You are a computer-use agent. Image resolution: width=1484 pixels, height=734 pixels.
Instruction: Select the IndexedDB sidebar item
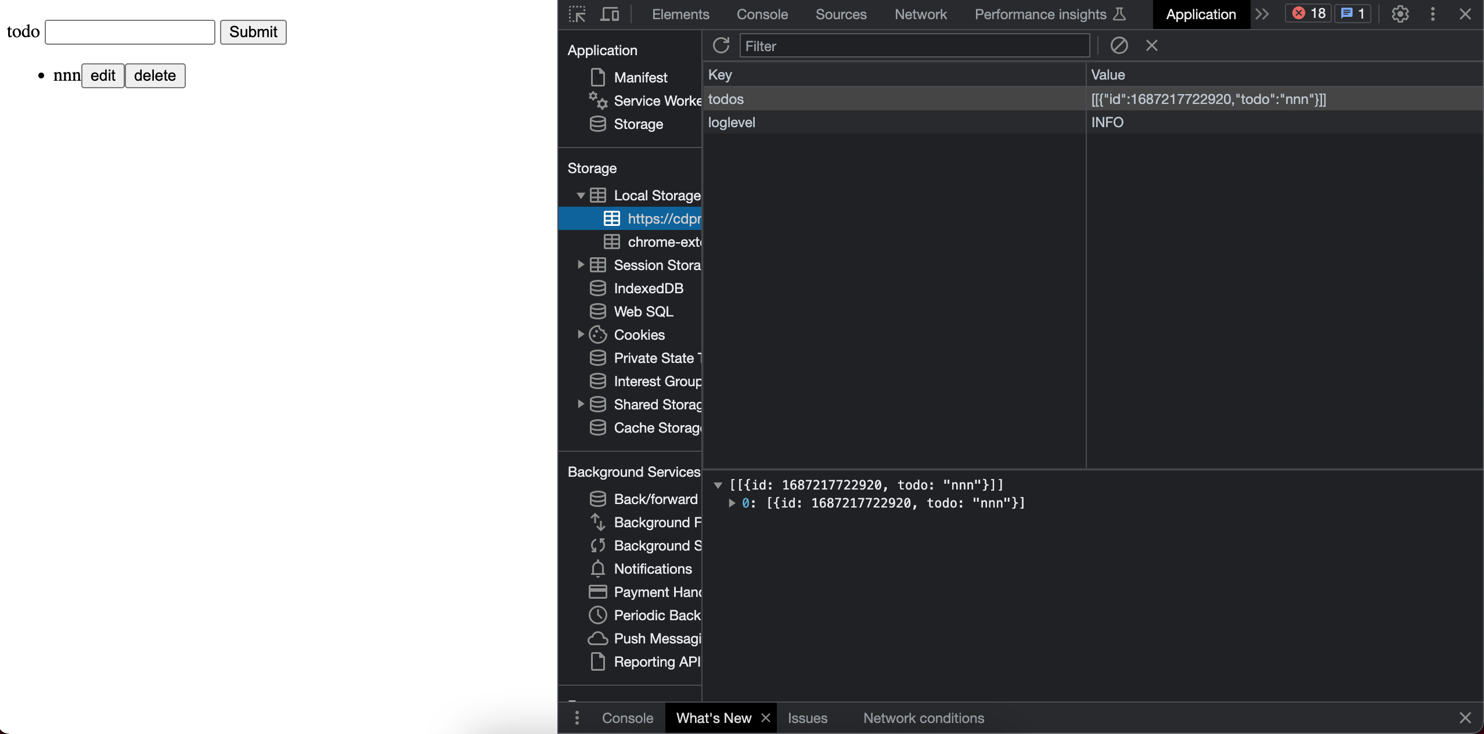(x=648, y=288)
